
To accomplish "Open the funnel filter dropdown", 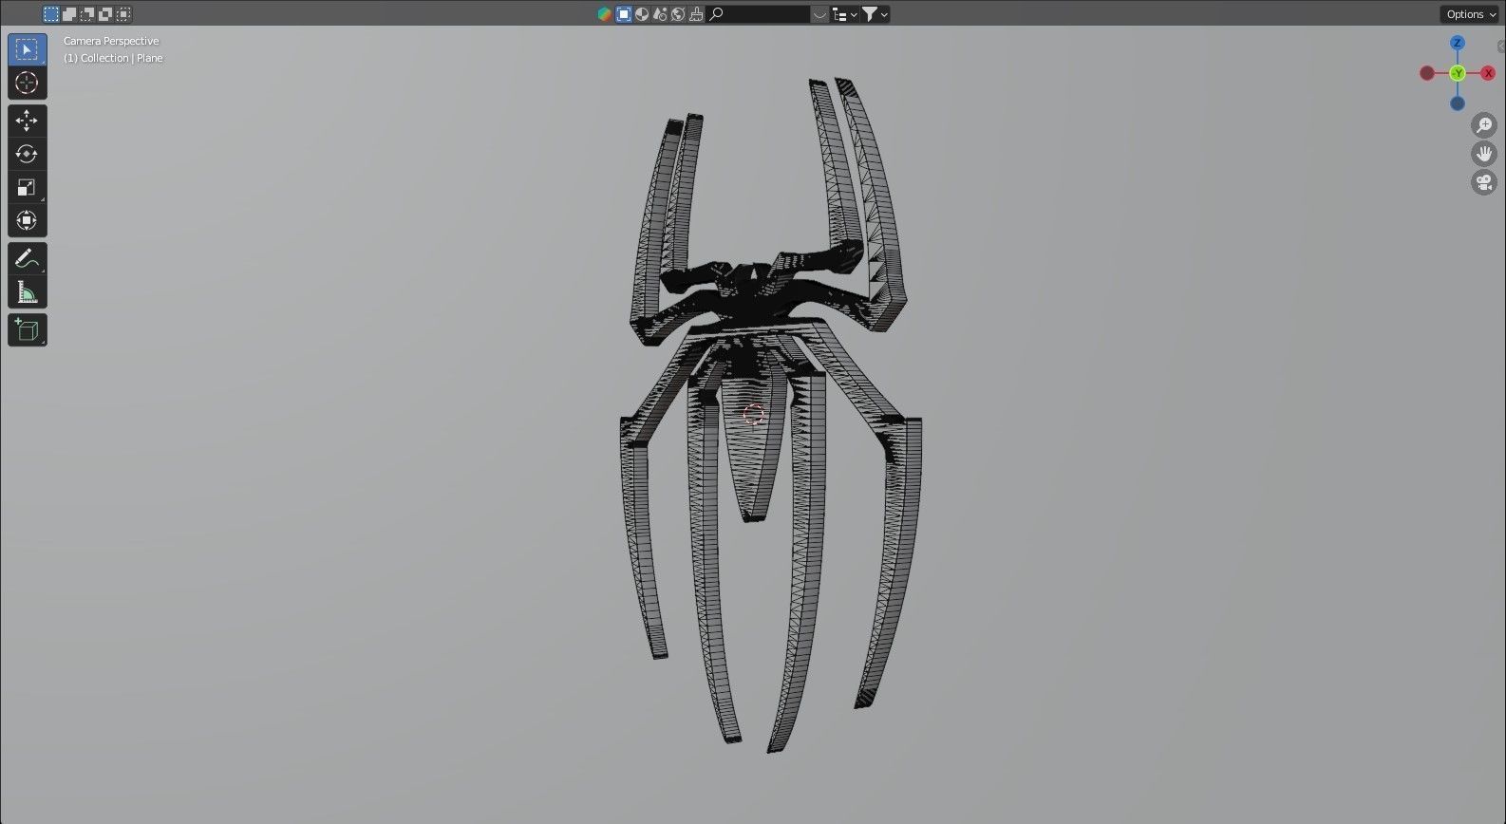I will coord(875,14).
